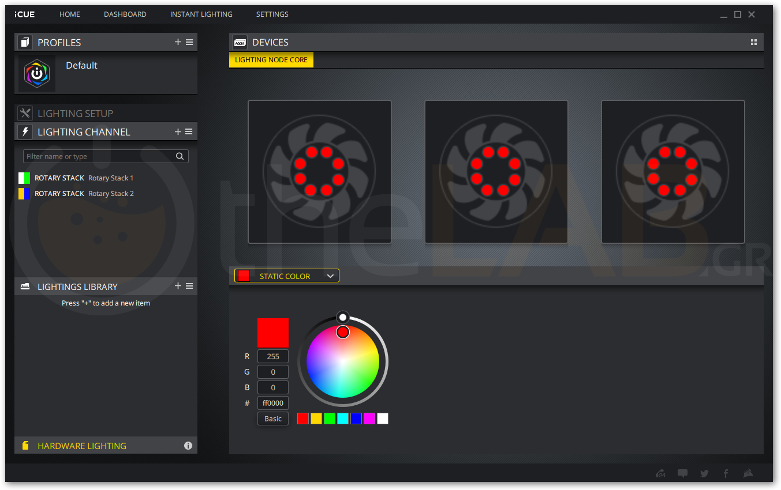
Task: Select the right fan preview
Action: point(673,172)
